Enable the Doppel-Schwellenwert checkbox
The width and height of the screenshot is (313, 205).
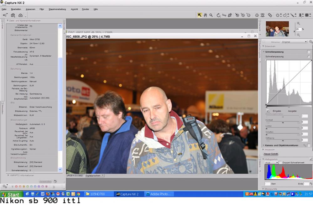(x=280, y=163)
